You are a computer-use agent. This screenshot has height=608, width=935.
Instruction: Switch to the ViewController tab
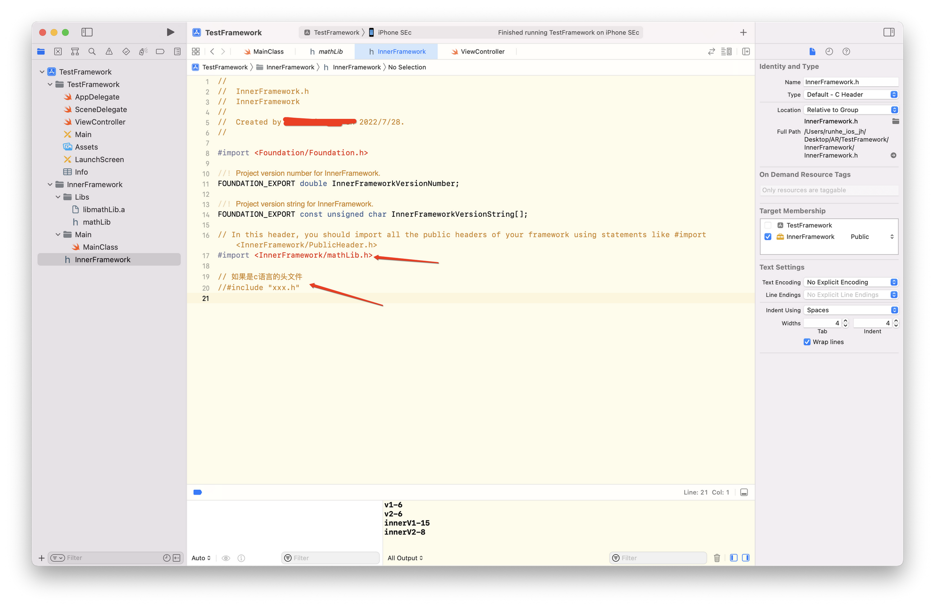(x=478, y=52)
